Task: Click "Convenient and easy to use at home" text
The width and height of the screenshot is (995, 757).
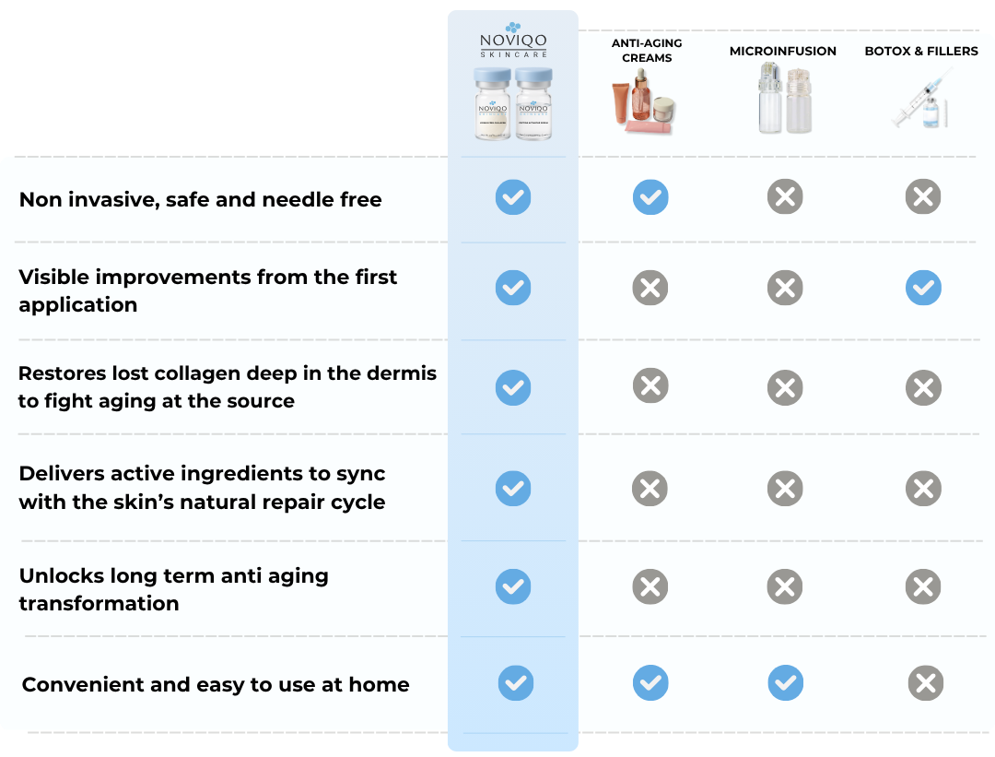Action: pos(216,685)
